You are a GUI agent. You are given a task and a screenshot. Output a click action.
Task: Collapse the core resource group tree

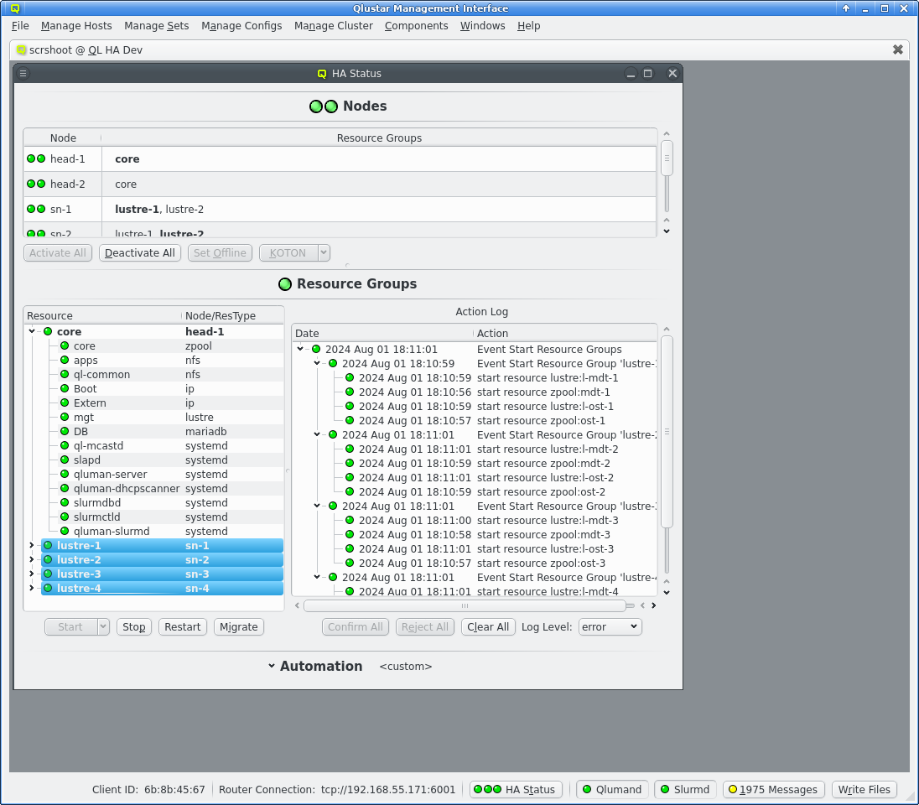[32, 331]
